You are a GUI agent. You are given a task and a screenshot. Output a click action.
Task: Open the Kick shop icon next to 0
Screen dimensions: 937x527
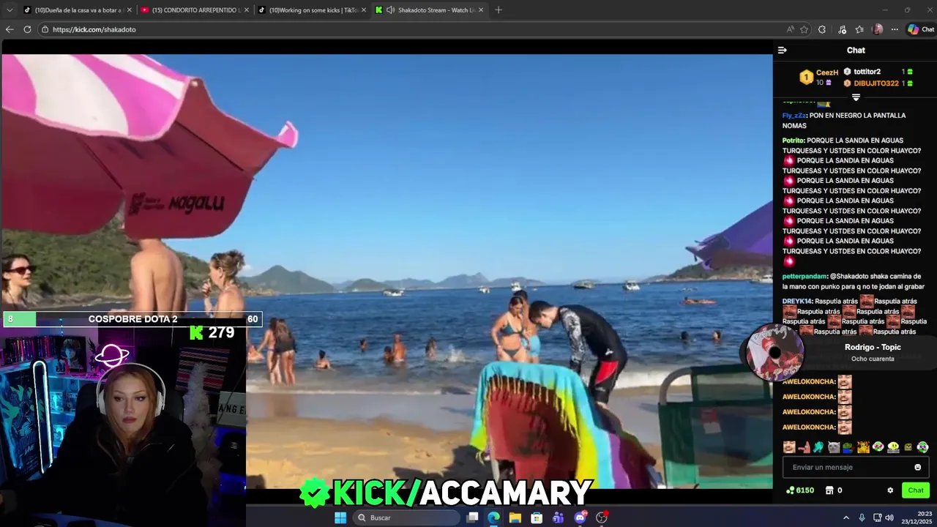coord(829,490)
